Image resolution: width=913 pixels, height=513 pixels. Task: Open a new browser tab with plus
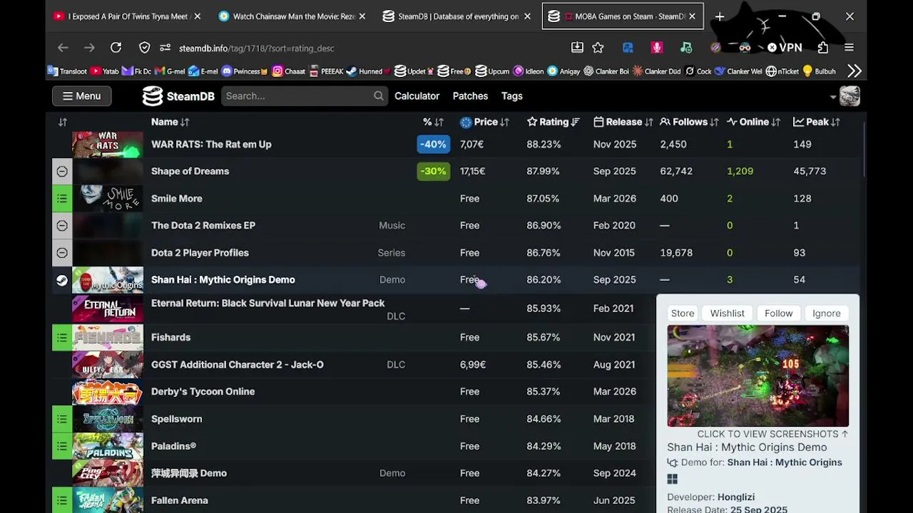pyautogui.click(x=719, y=16)
